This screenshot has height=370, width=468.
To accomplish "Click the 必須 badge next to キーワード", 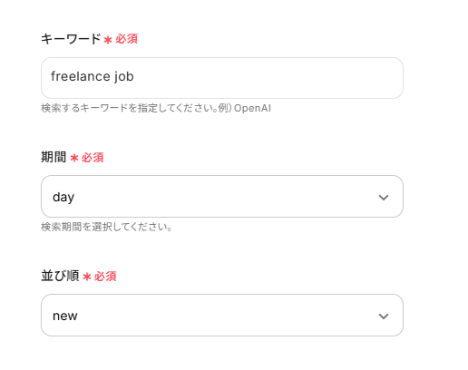I will (x=126, y=39).
